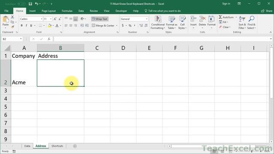Apply Comma Style format

click(x=134, y=26)
